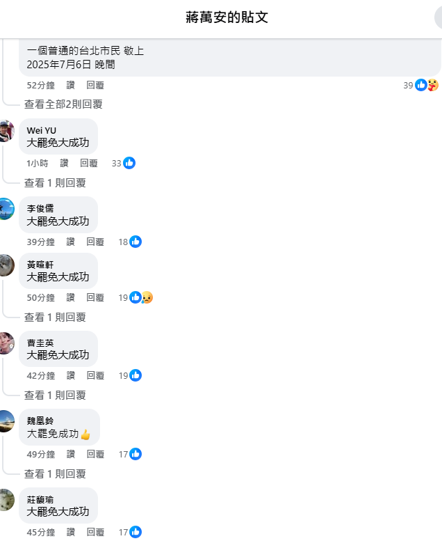Screen dimensions: 442x541
Task: Reply to 曹圭英's comment via 回覆
Action: tap(95, 375)
